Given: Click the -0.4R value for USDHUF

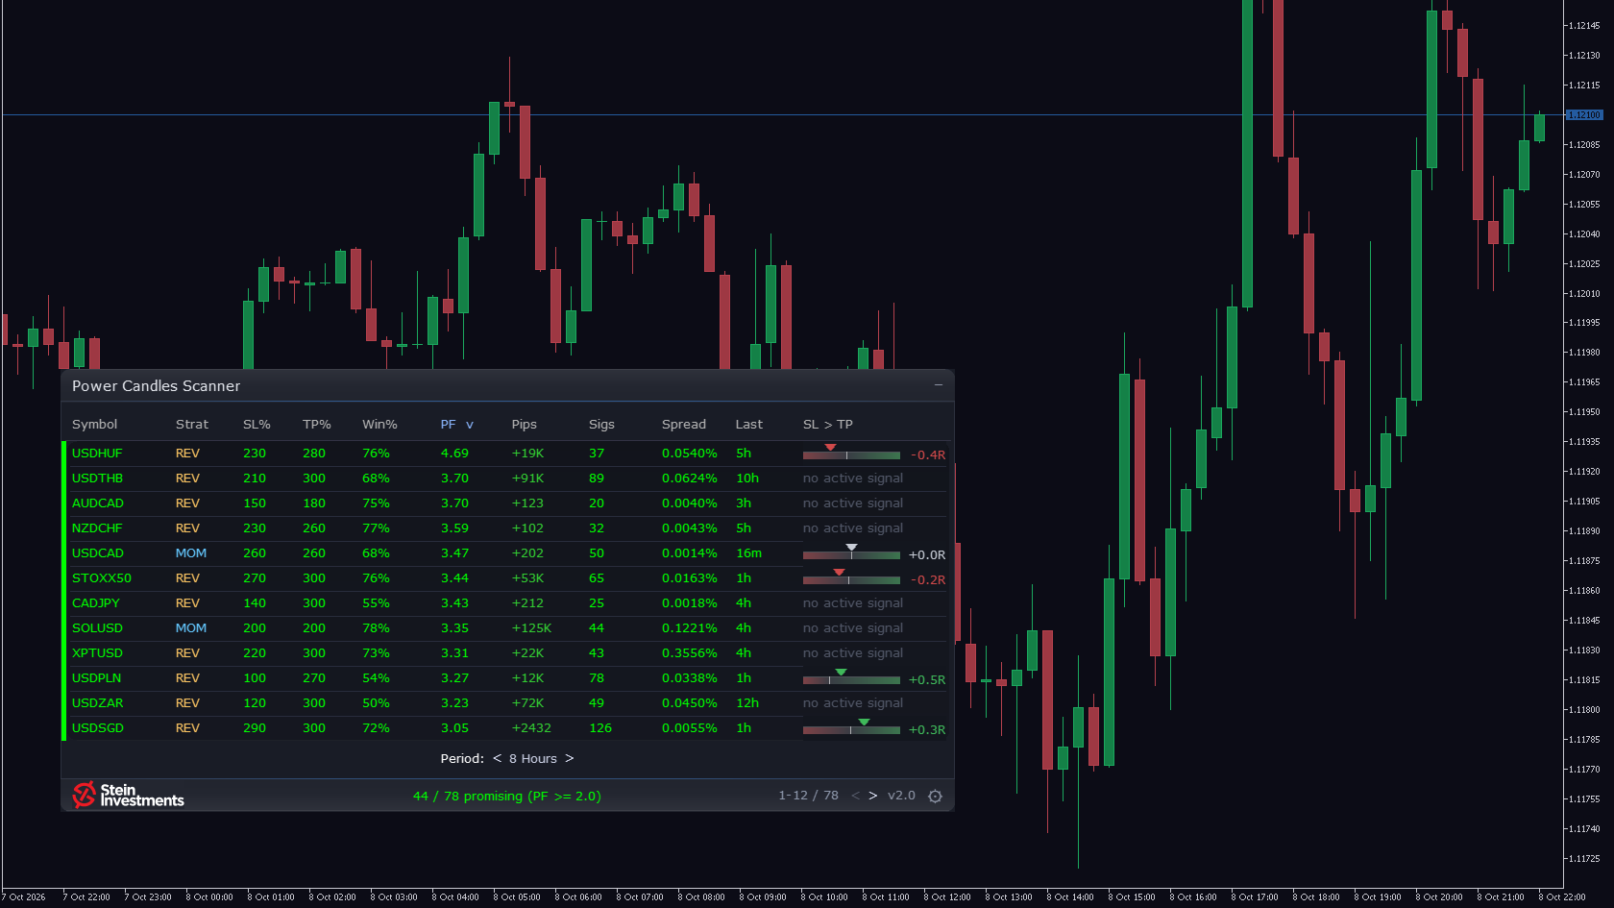Looking at the screenshot, I should (928, 454).
